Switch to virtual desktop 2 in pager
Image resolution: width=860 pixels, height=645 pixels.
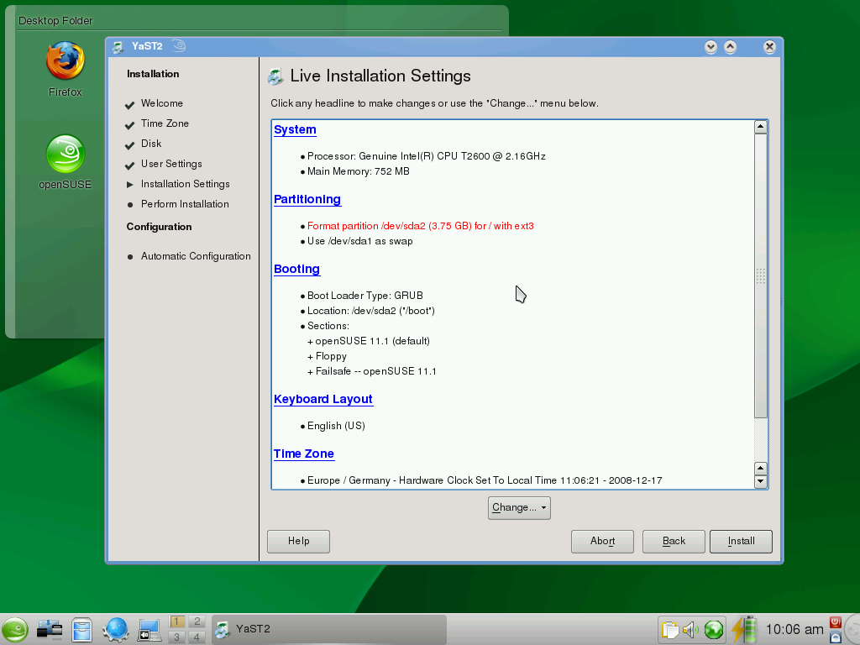pyautogui.click(x=197, y=621)
